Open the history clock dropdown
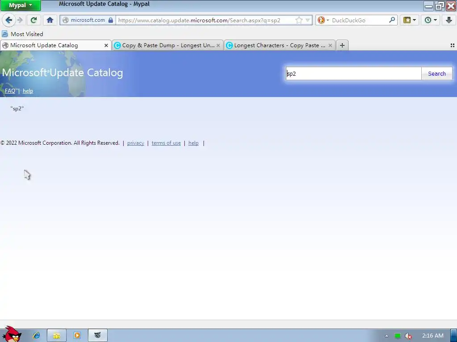 pyautogui.click(x=431, y=20)
